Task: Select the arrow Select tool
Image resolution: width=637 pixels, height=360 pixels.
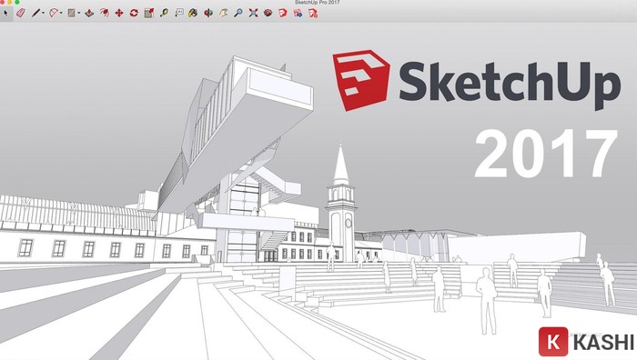Action: pos(5,13)
